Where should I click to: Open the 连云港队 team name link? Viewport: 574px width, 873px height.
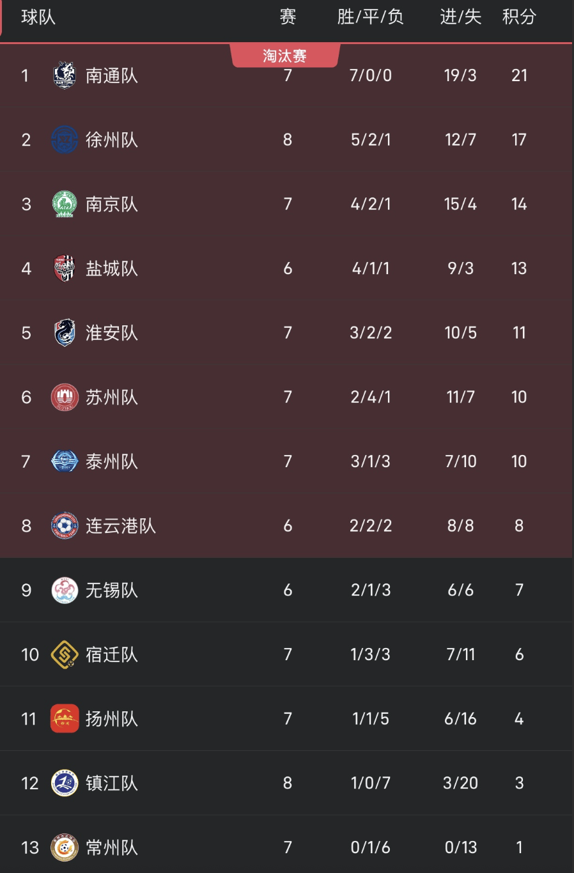click(121, 526)
